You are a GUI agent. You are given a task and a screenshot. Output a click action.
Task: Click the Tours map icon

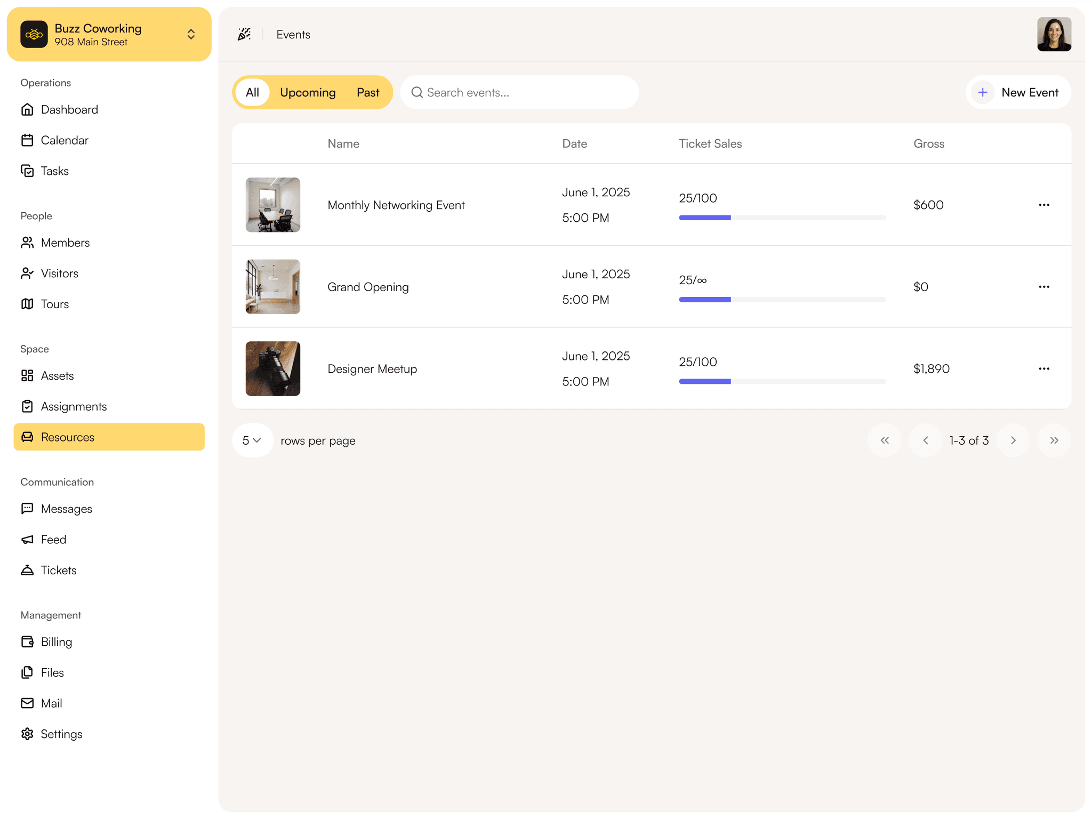point(27,304)
